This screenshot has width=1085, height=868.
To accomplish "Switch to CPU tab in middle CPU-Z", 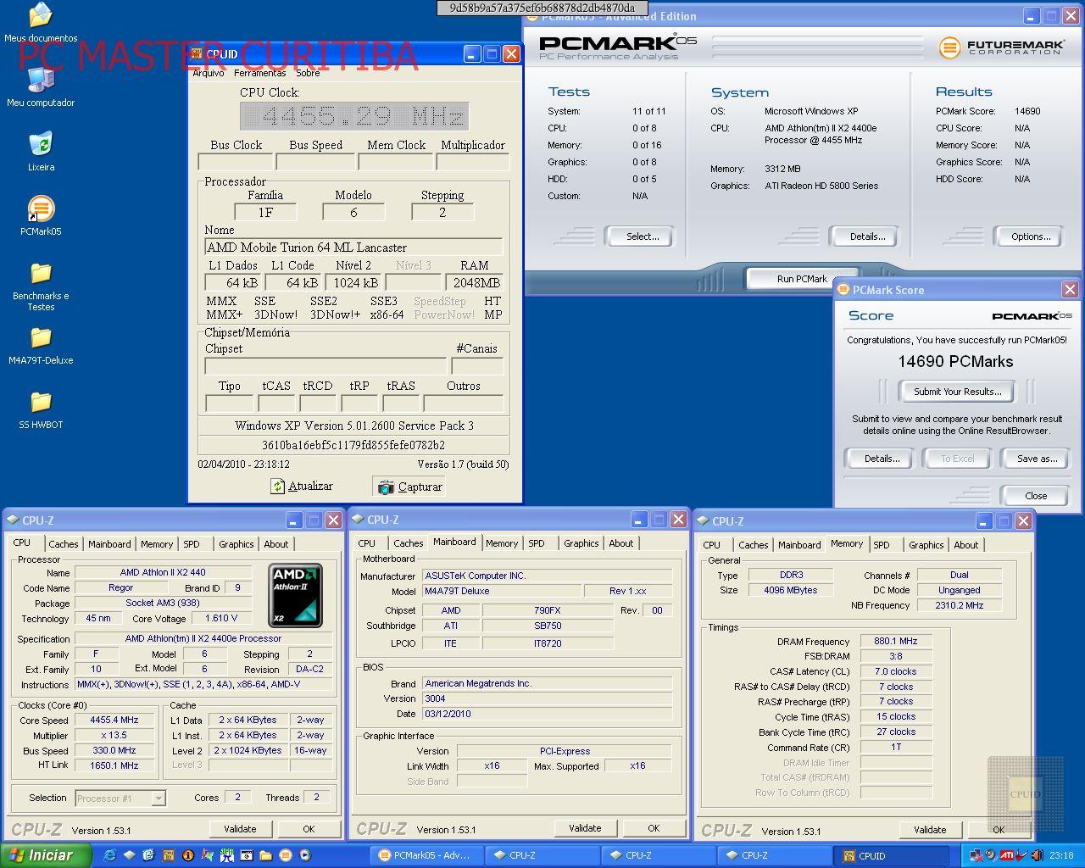I will coord(367,543).
